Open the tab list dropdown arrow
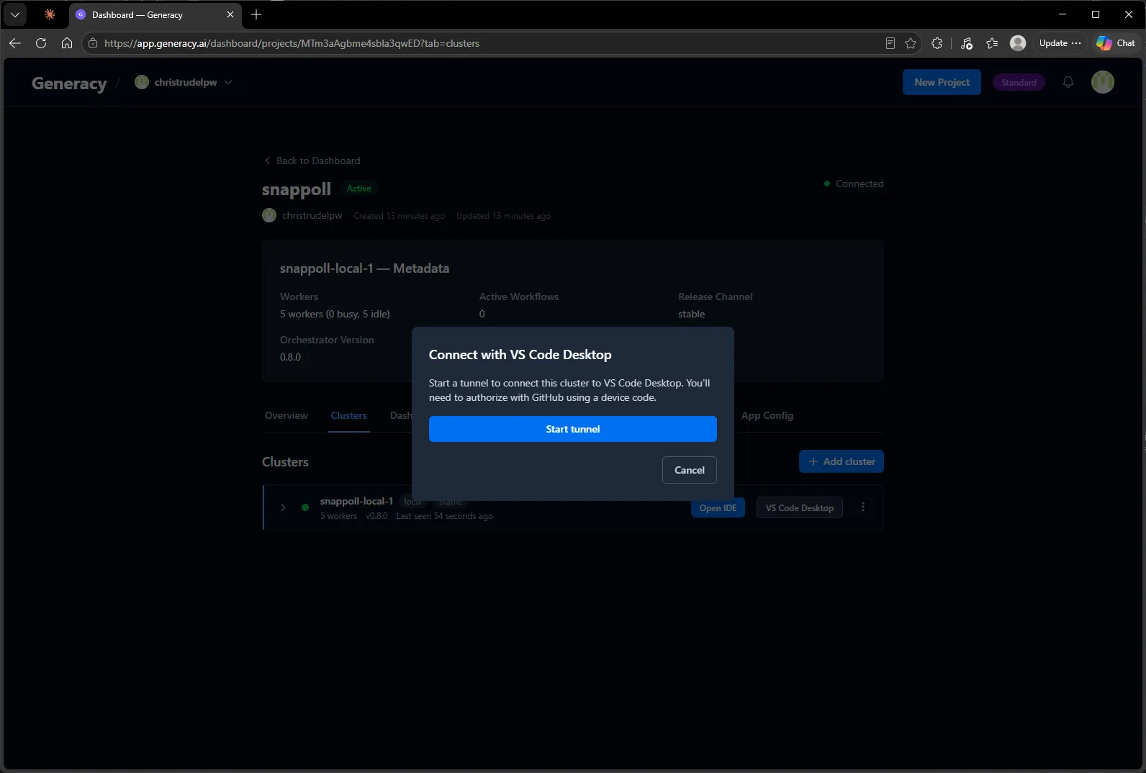 (15, 14)
